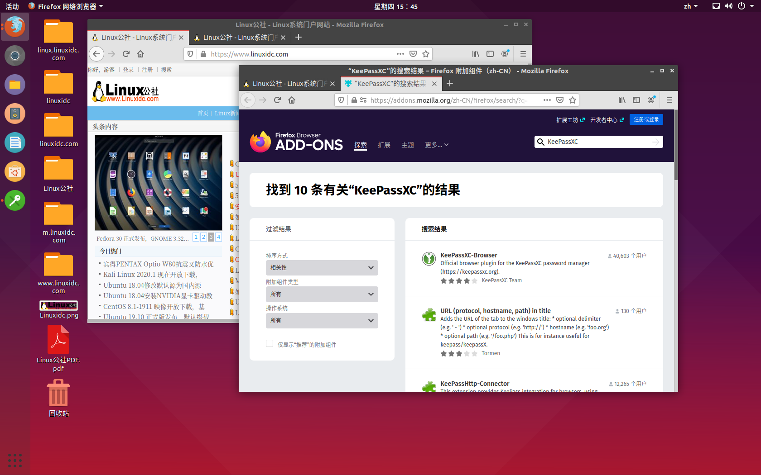Click the Firefox Browser ADD-ONS logo

click(297, 141)
